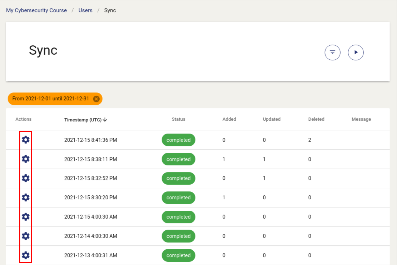
Task: Remove the date range filter chip
Action: point(96,99)
